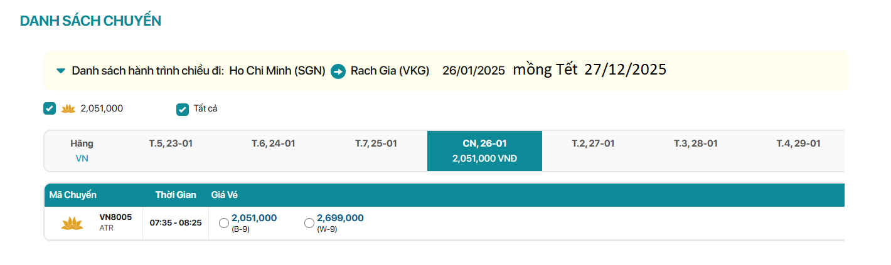Screen dimensions: 891x265
Task: Click the 'Mã Chuyến' column header
Action: (x=73, y=195)
